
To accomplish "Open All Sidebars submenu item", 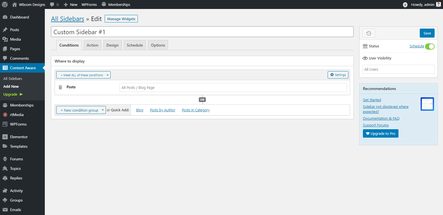I will 13,79.
